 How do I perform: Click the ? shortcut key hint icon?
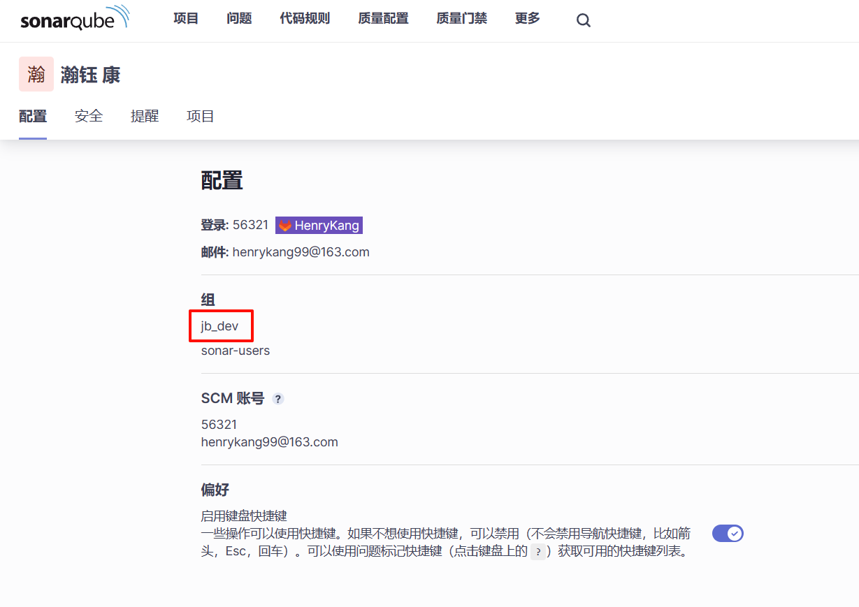pos(537,552)
